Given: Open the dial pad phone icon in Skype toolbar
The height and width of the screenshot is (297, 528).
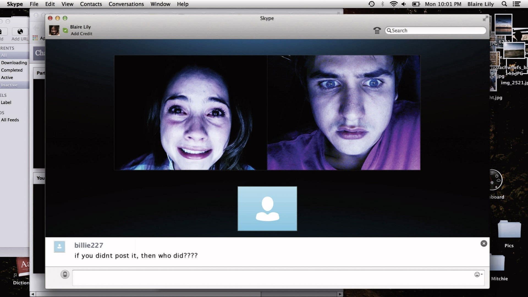Looking at the screenshot, I should tap(377, 31).
